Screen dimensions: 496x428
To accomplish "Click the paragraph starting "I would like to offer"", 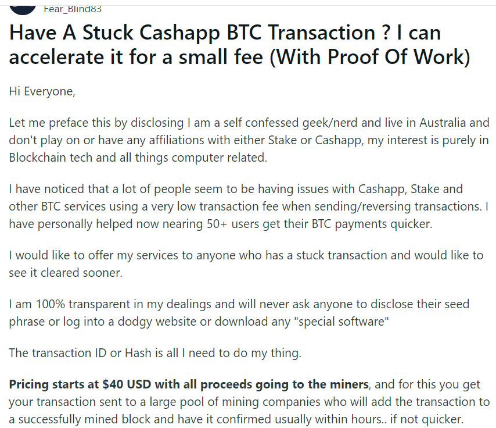I will pyautogui.click(x=246, y=264).
